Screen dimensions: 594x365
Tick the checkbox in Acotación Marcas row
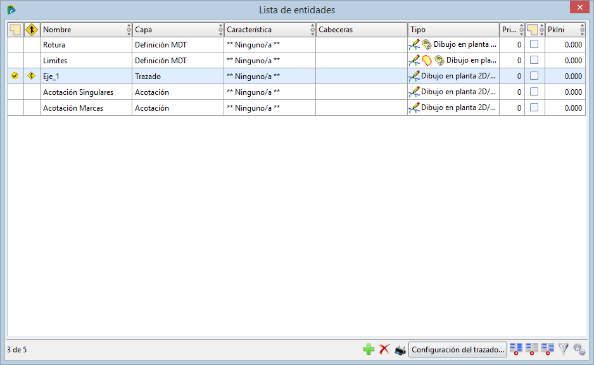(x=534, y=108)
